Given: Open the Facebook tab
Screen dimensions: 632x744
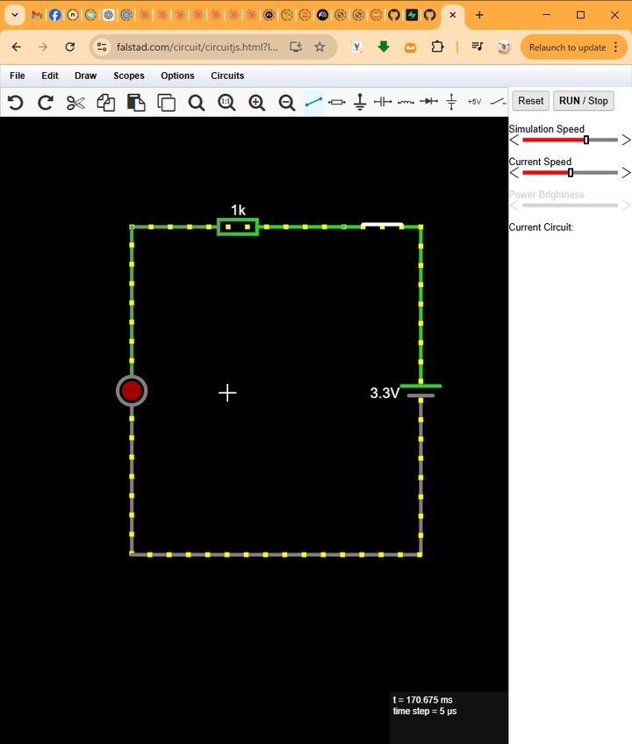Looking at the screenshot, I should pyautogui.click(x=55, y=15).
